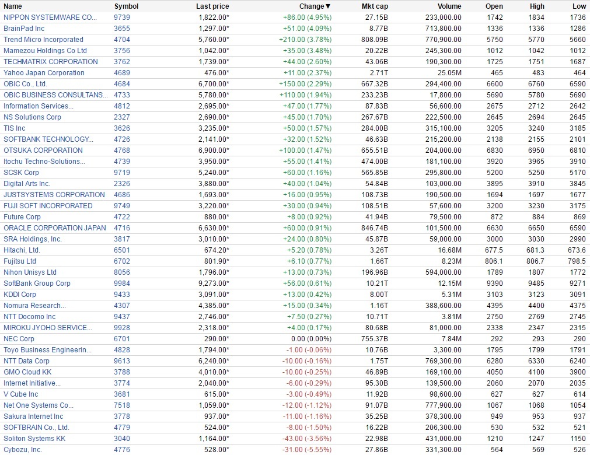The image size is (590, 455).
Task: Open JUSTSYSTEMS CORPORATION link
Action: (54, 195)
